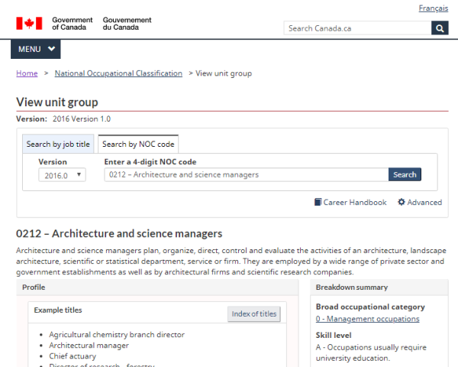Open the Advanced search link text
The height and width of the screenshot is (367, 458).
tap(424, 202)
